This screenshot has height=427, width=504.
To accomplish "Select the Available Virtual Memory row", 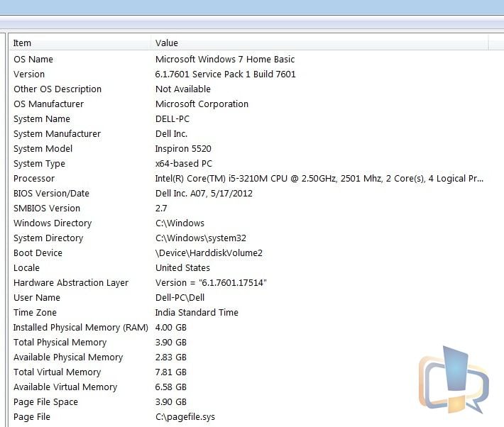I will [65, 387].
